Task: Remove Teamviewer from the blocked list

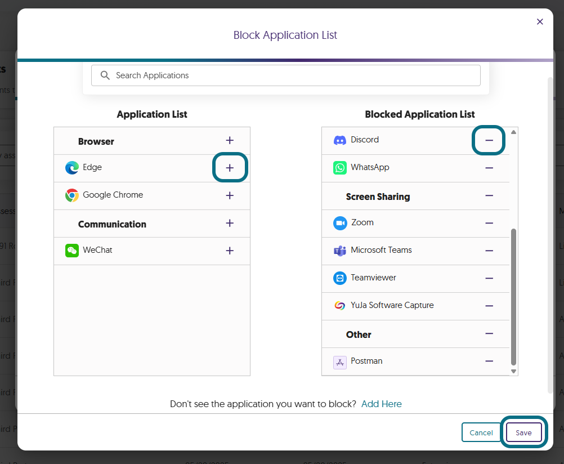Action: [x=489, y=278]
